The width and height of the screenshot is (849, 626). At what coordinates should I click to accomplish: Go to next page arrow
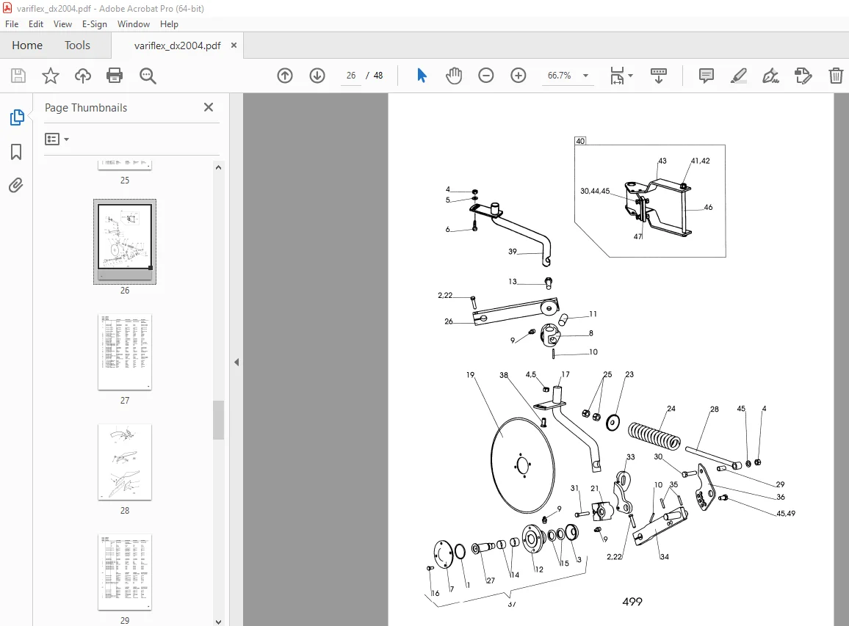coord(317,76)
